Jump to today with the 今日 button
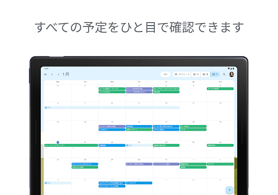Viewport: 278px width, 195px height. [165, 74]
